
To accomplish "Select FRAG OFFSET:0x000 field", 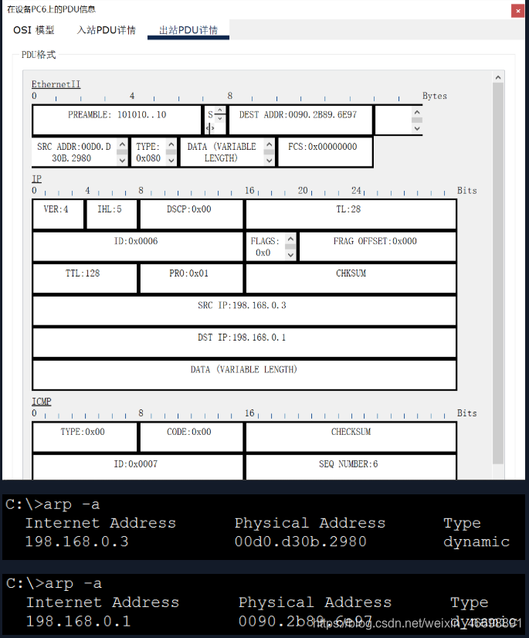I will click(x=377, y=246).
